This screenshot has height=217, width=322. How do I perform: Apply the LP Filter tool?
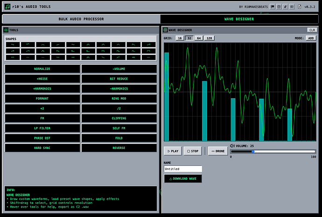click(x=42, y=128)
